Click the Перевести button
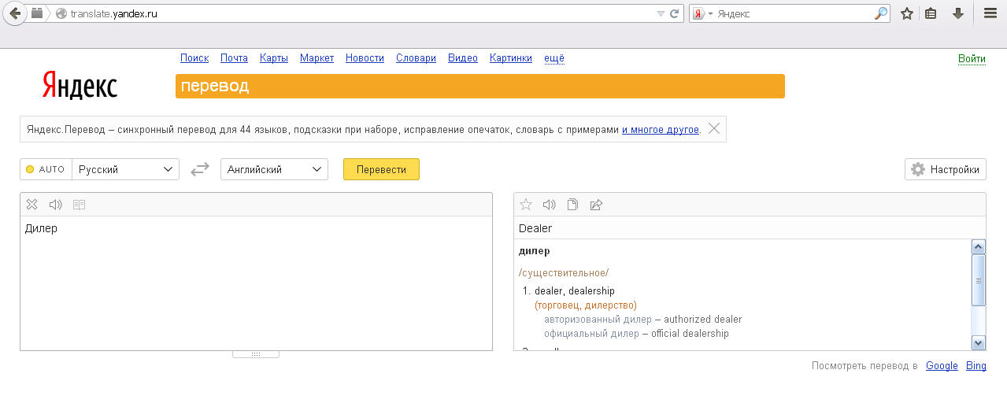Screen dimensions: 1007x403 (381, 169)
